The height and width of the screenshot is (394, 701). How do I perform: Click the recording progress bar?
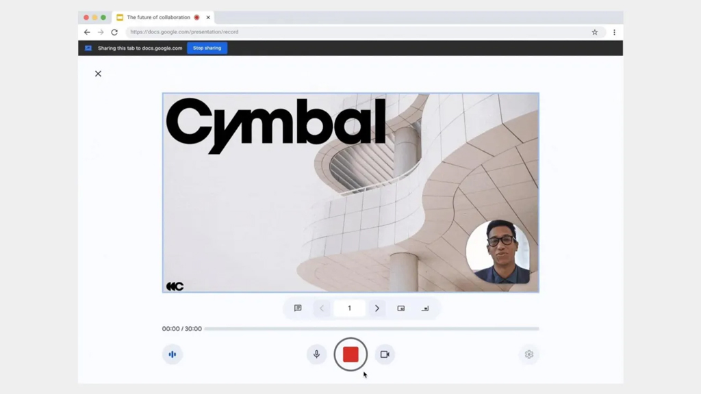[372, 329]
